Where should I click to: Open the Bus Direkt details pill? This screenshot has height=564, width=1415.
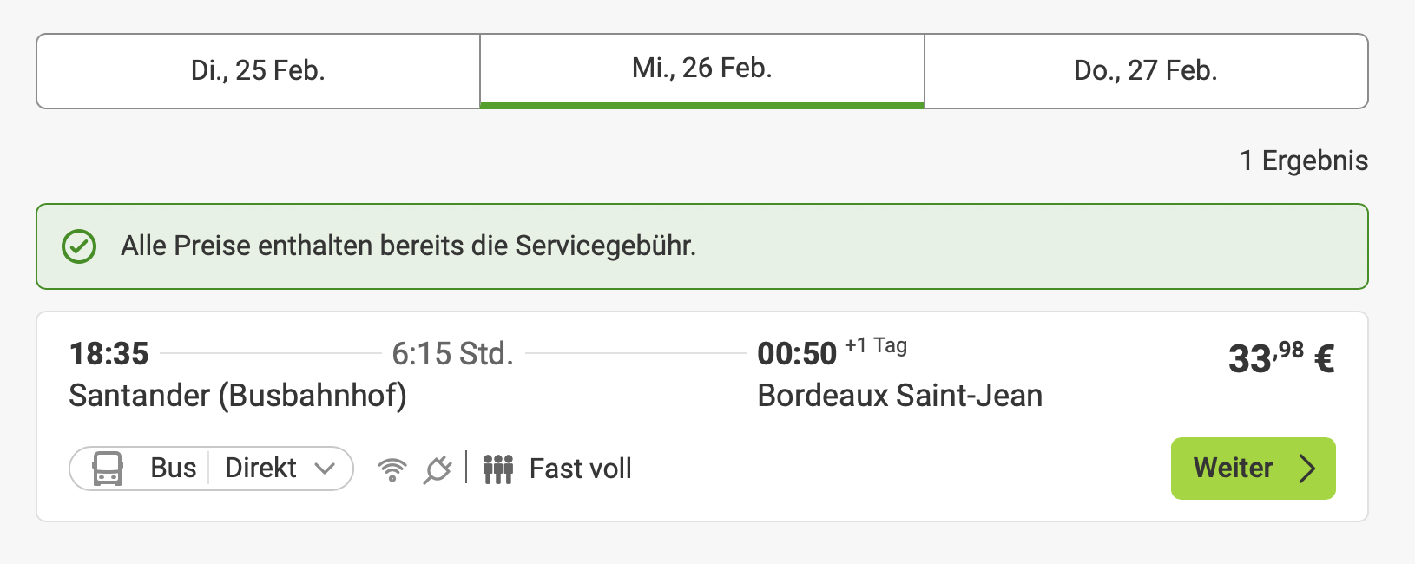pos(211,469)
